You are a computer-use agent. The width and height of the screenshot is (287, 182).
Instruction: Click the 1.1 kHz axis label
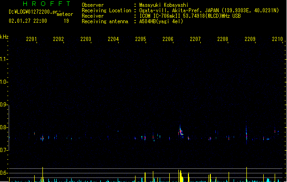point(4,59)
